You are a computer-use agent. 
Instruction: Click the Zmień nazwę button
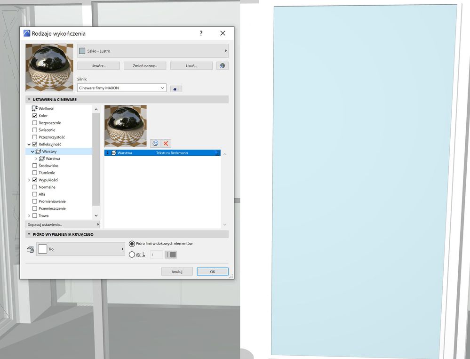tap(145, 65)
